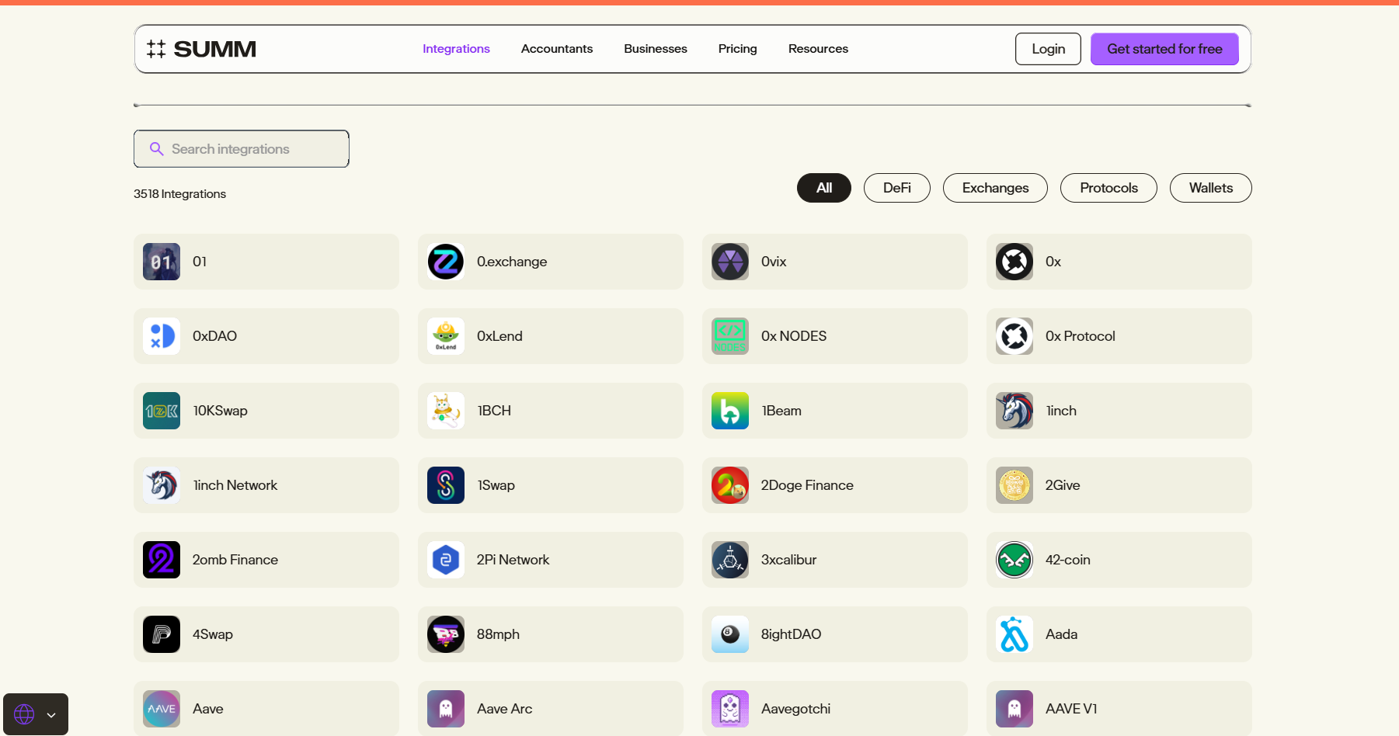Screen dimensions: 1399x736
Task: Click the language globe icon
Action: (x=24, y=713)
